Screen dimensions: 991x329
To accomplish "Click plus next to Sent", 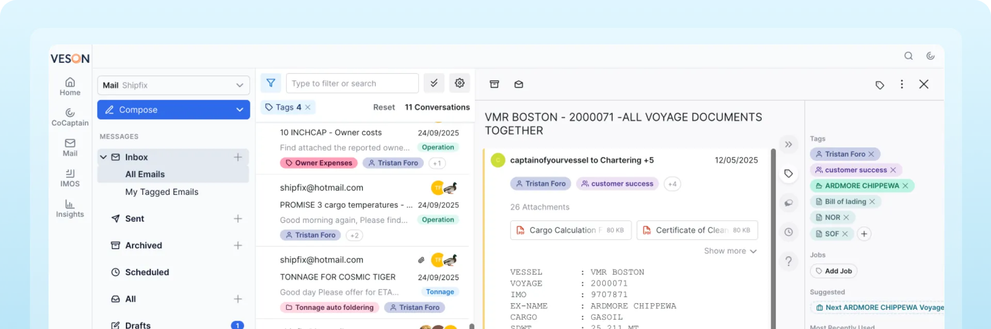I will click(x=237, y=219).
